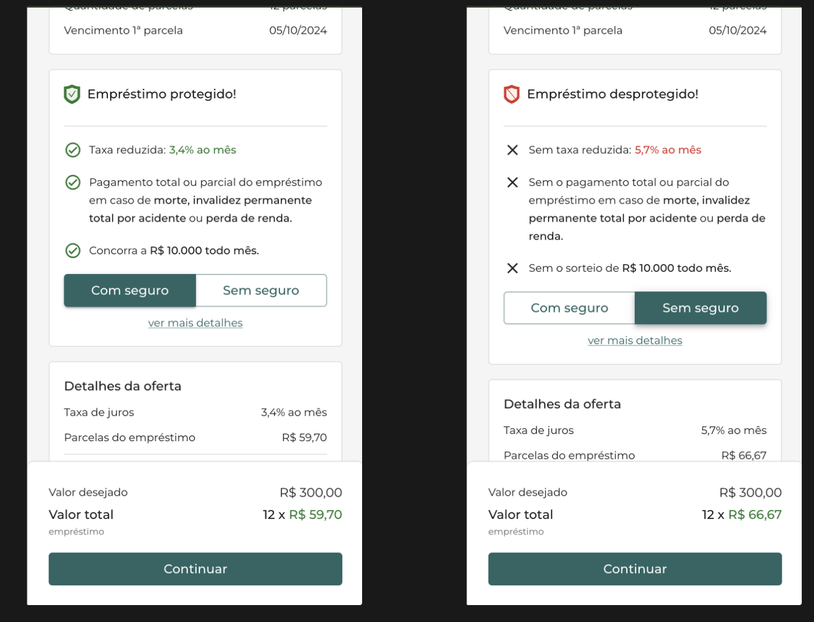Click the red shield icon beside Empréstimo desprotegido
The image size is (814, 622).
coord(511,94)
